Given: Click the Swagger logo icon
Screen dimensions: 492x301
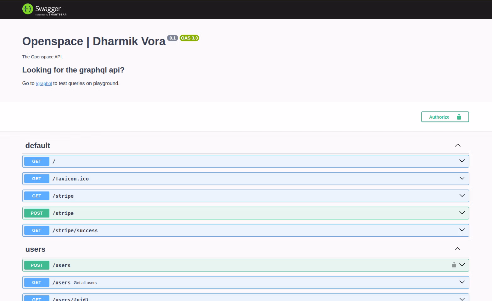Looking at the screenshot, I should click(28, 9).
